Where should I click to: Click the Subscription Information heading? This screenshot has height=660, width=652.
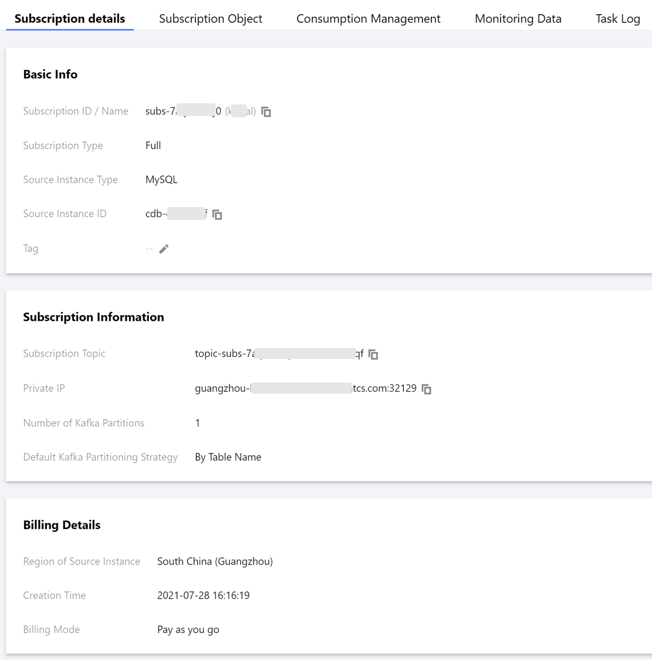pos(93,317)
